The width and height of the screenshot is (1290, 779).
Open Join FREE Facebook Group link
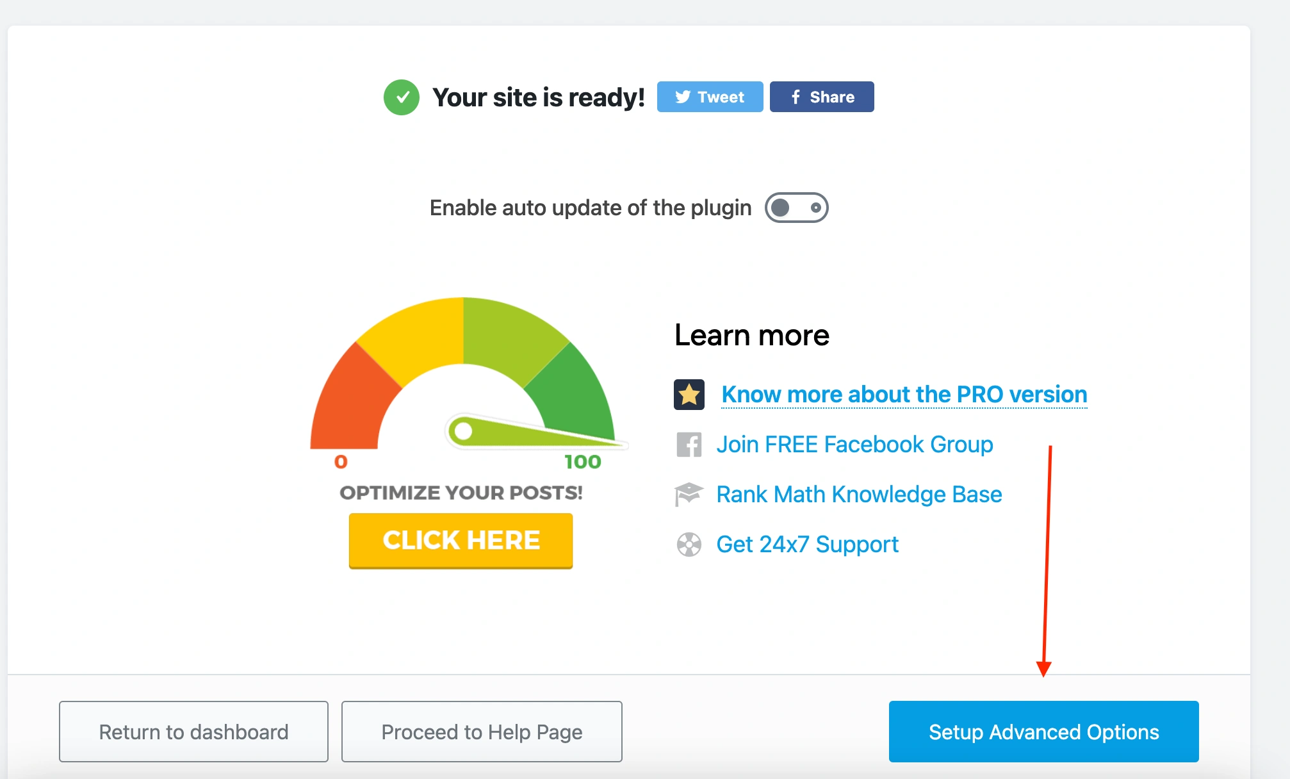click(x=854, y=445)
